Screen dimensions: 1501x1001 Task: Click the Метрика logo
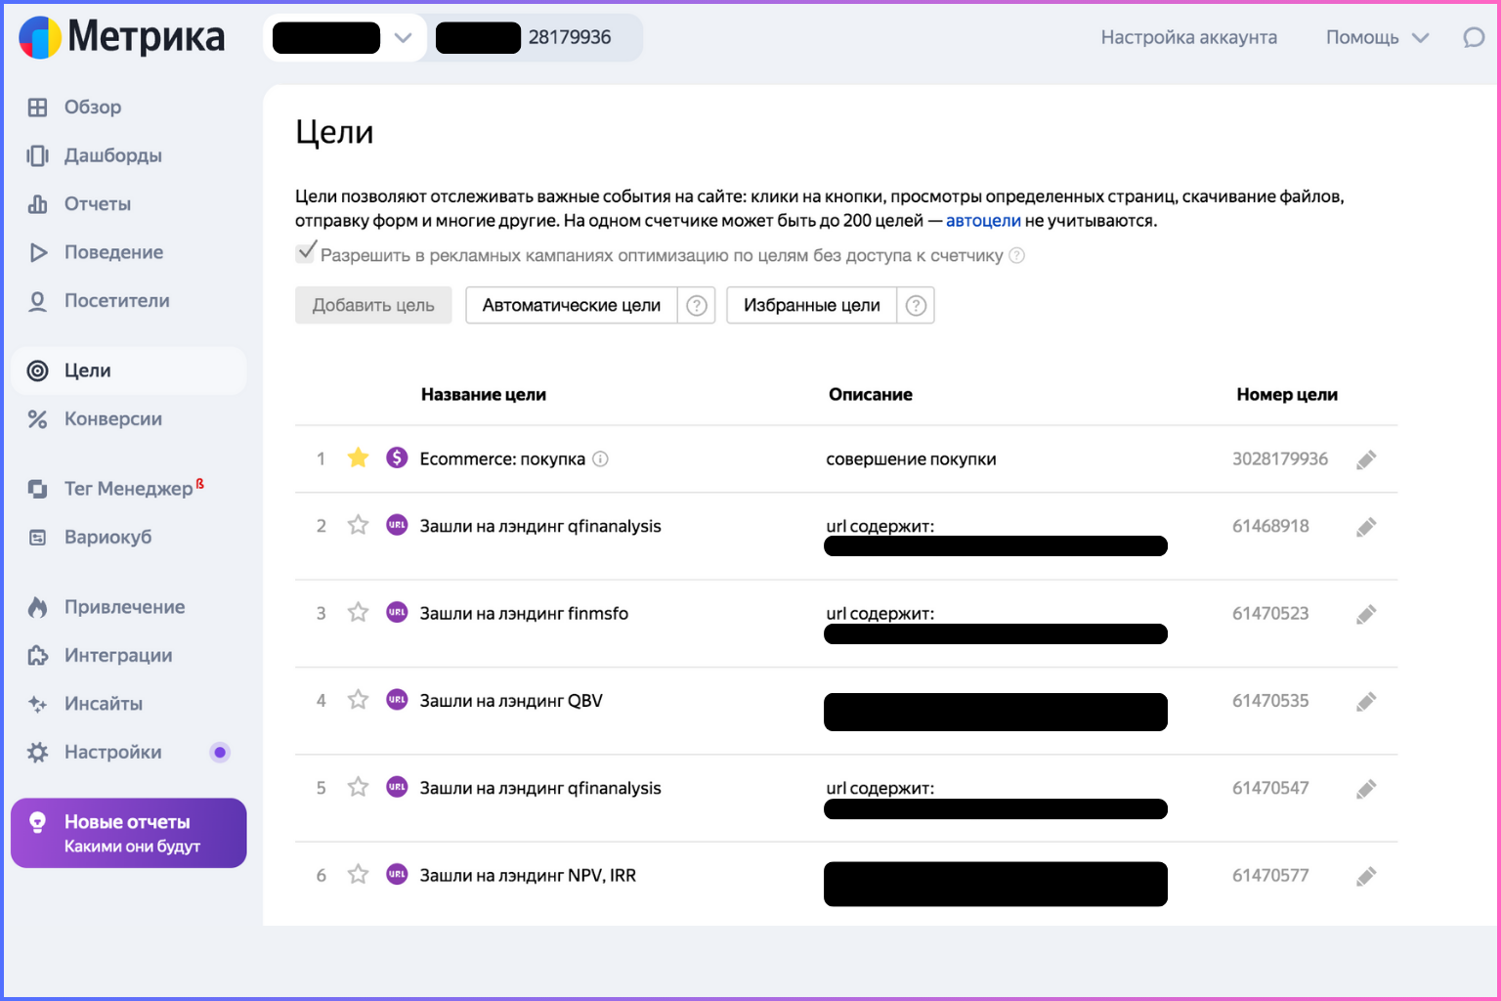coord(122,37)
